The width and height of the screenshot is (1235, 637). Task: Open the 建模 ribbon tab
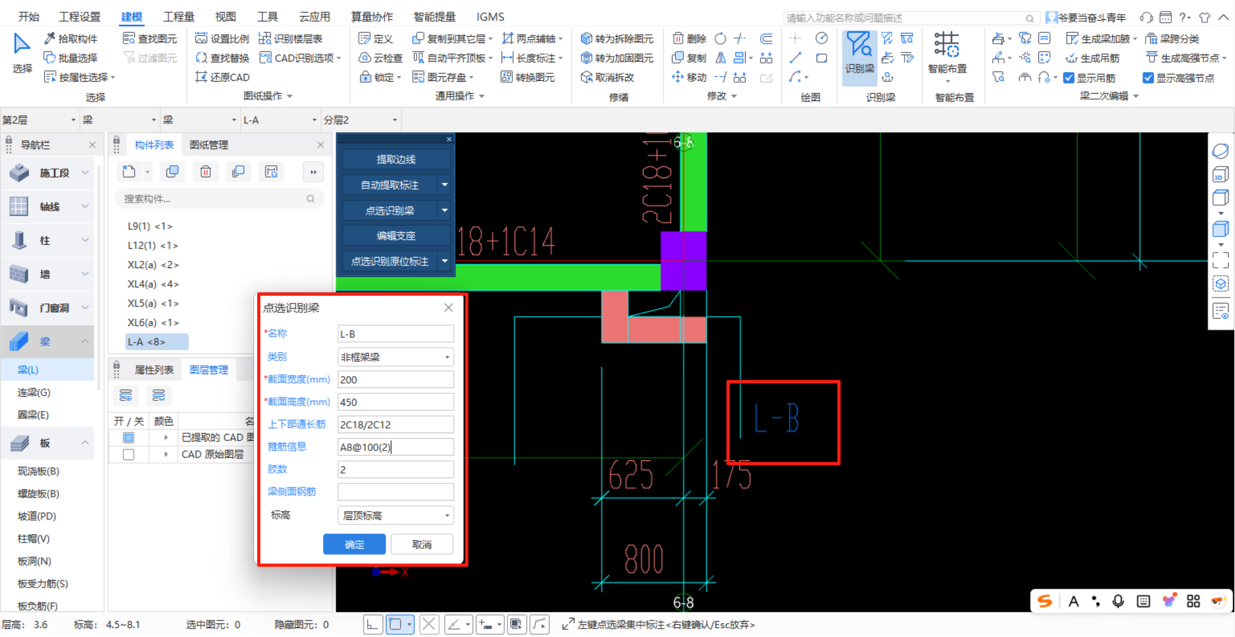click(132, 17)
